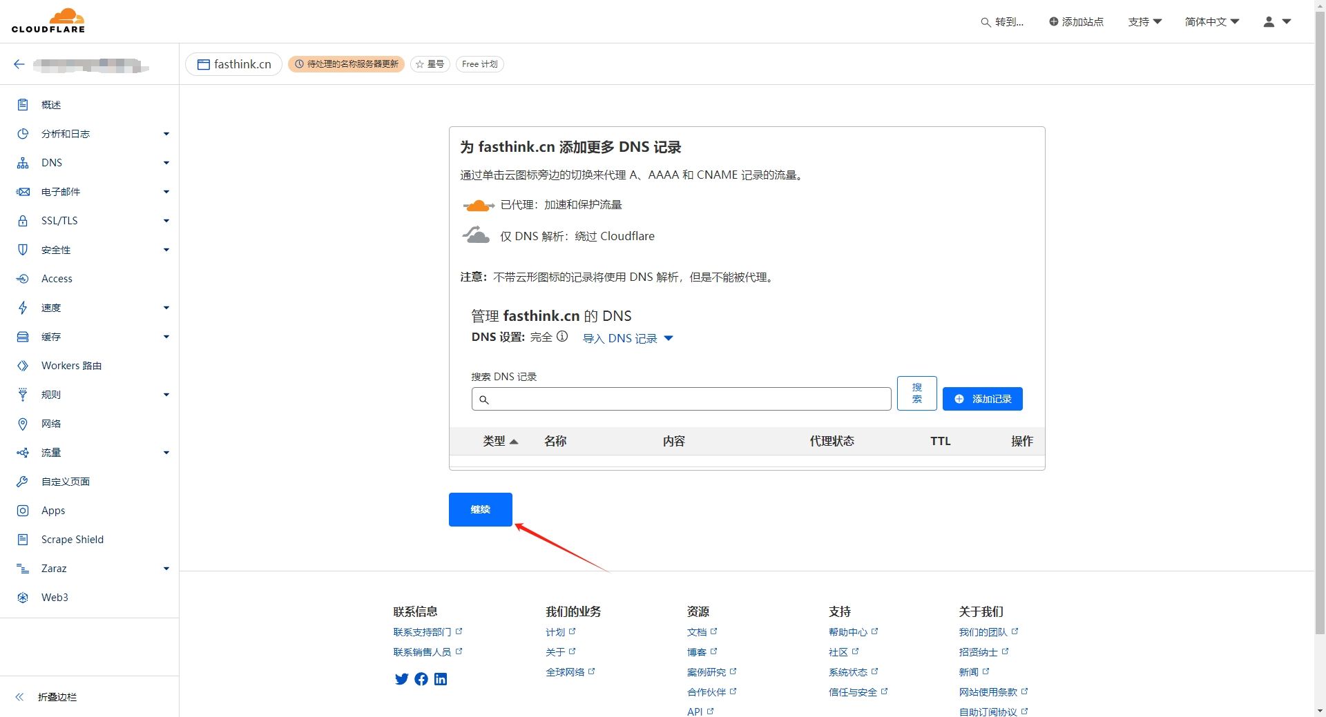This screenshot has width=1326, height=717.
Task: Collapse the sidebar with 折叠边栏
Action: (46, 697)
